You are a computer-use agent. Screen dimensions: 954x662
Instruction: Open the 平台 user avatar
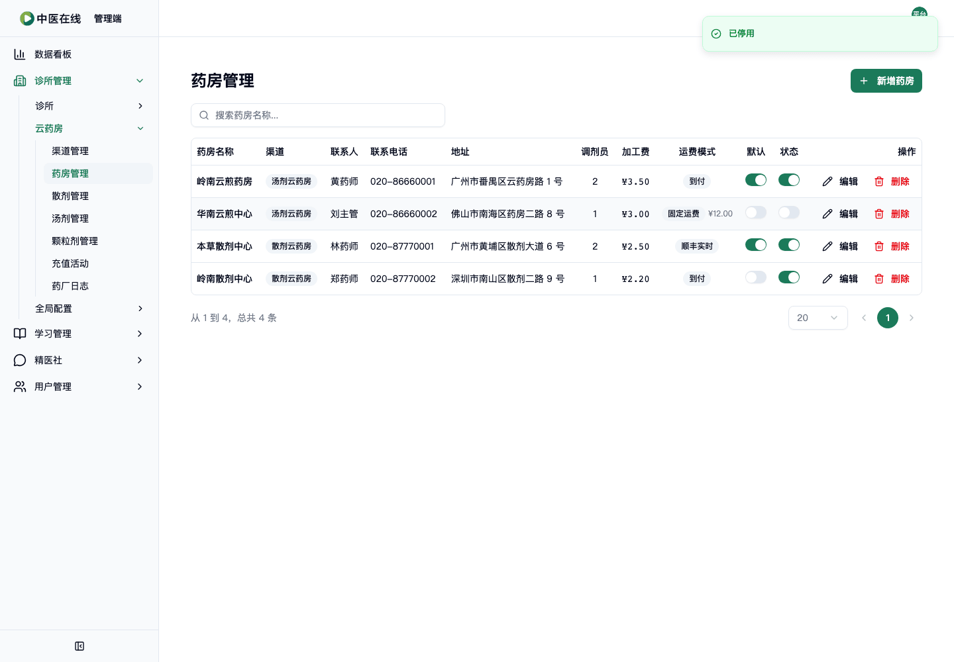click(920, 12)
